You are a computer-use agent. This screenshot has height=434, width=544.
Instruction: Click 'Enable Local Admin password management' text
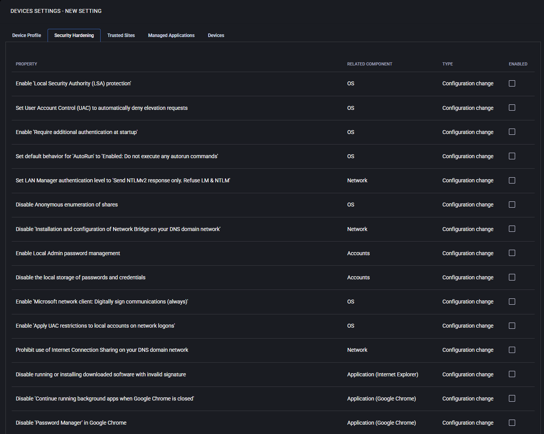click(x=68, y=253)
